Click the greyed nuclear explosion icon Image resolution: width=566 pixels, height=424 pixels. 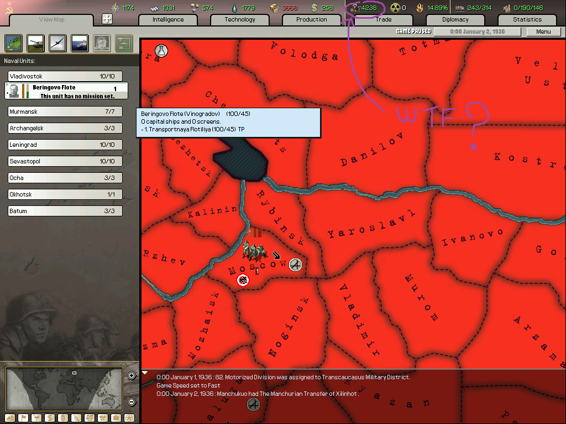[x=102, y=43]
